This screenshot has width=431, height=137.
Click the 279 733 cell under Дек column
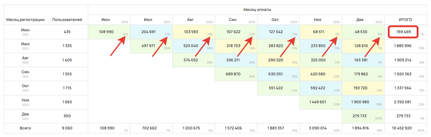point(360,116)
